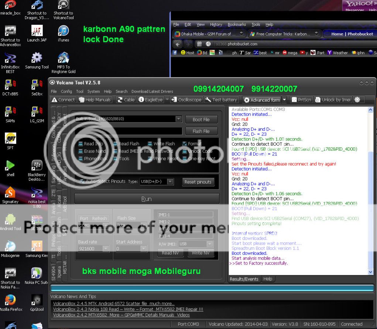Open the Mobogenie desktop icon

[10, 249]
